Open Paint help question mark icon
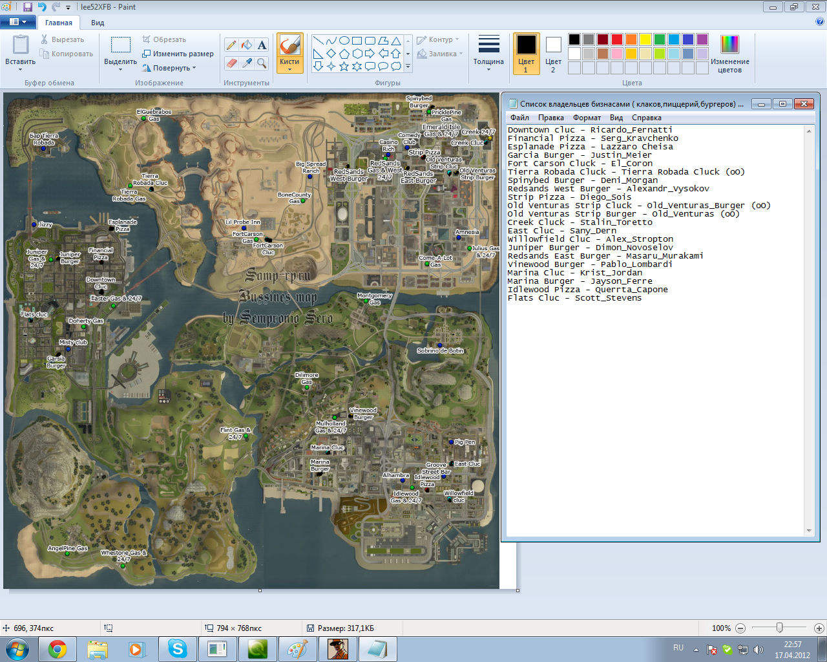 point(820,21)
